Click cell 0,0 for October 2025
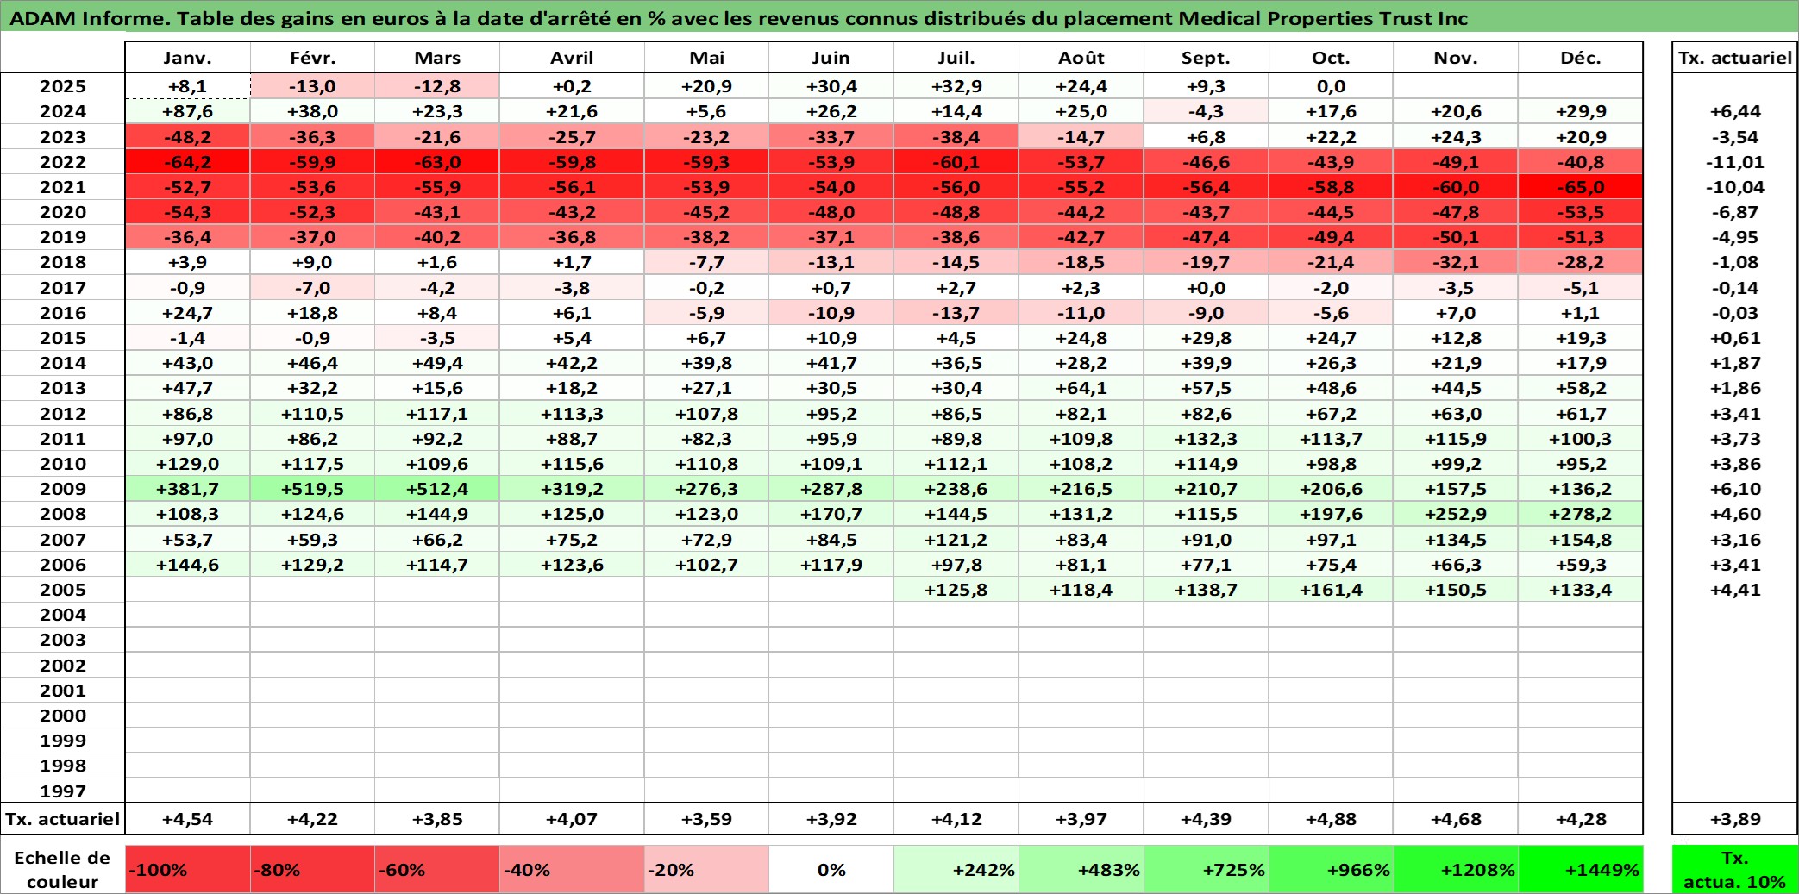1799x894 pixels. tap(1331, 86)
